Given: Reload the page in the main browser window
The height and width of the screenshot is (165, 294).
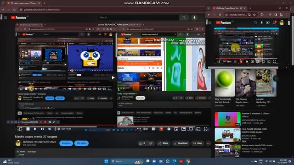Looking at the screenshot, I should pyautogui.click(x=14, y=10).
